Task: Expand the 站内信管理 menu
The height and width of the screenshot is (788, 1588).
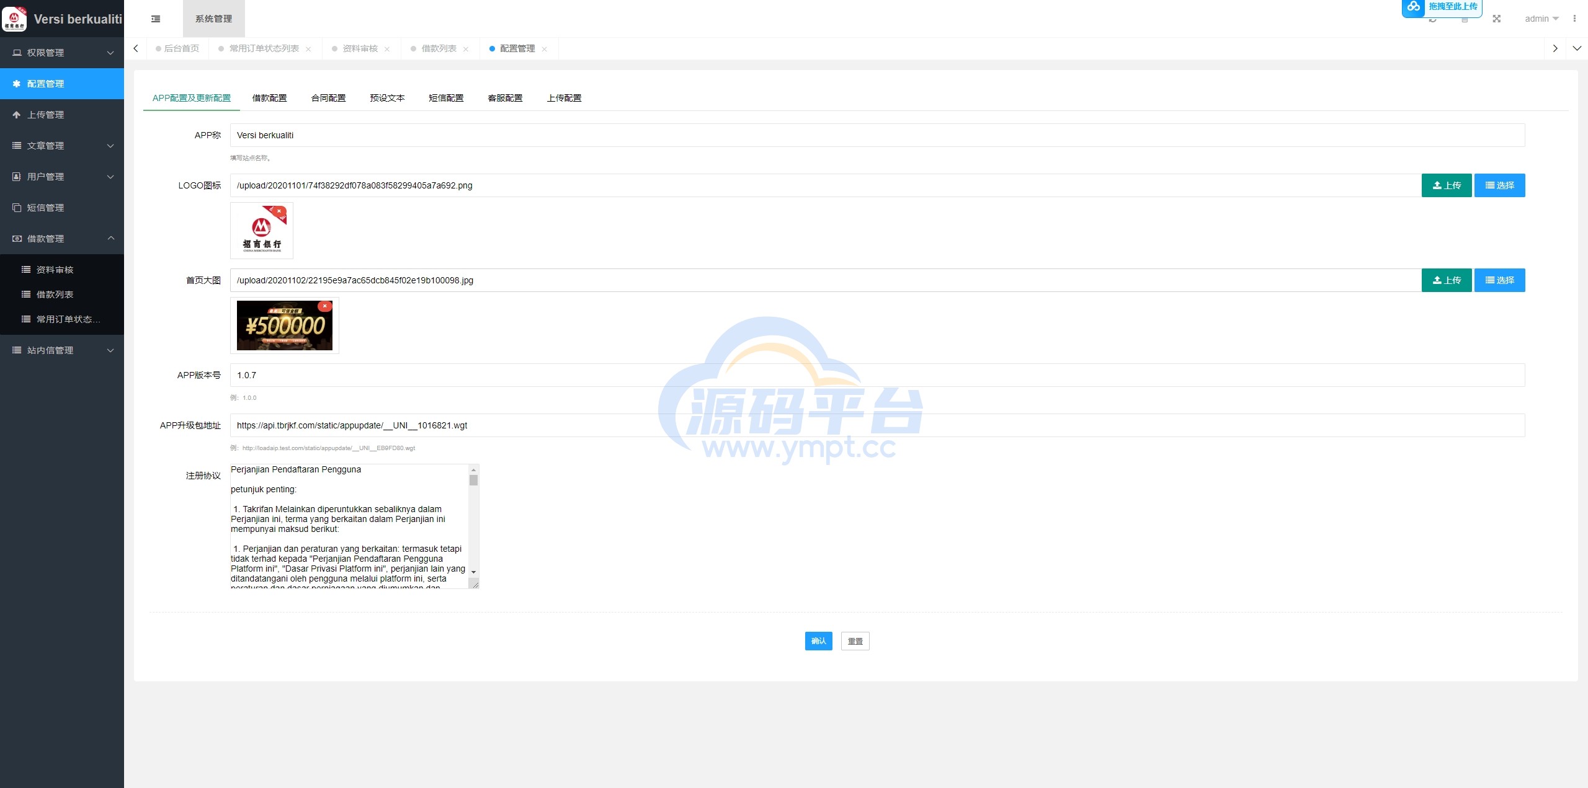Action: click(x=62, y=350)
